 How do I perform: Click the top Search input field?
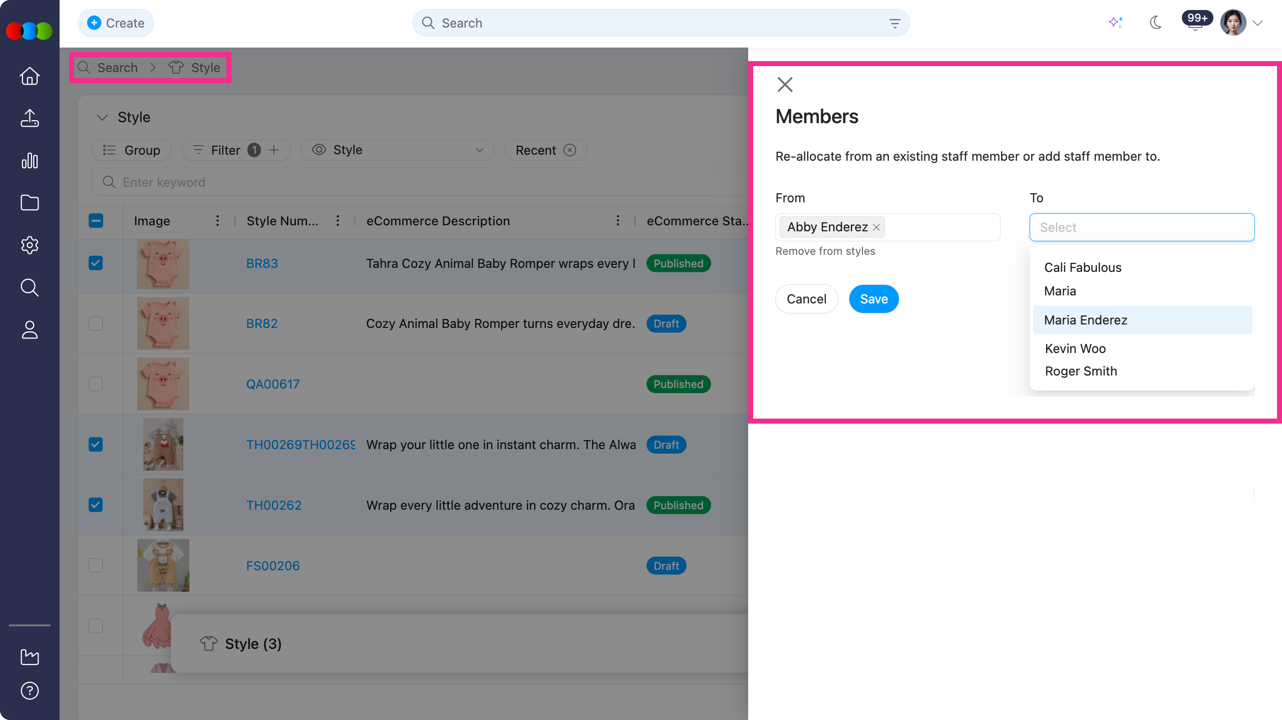(x=661, y=23)
